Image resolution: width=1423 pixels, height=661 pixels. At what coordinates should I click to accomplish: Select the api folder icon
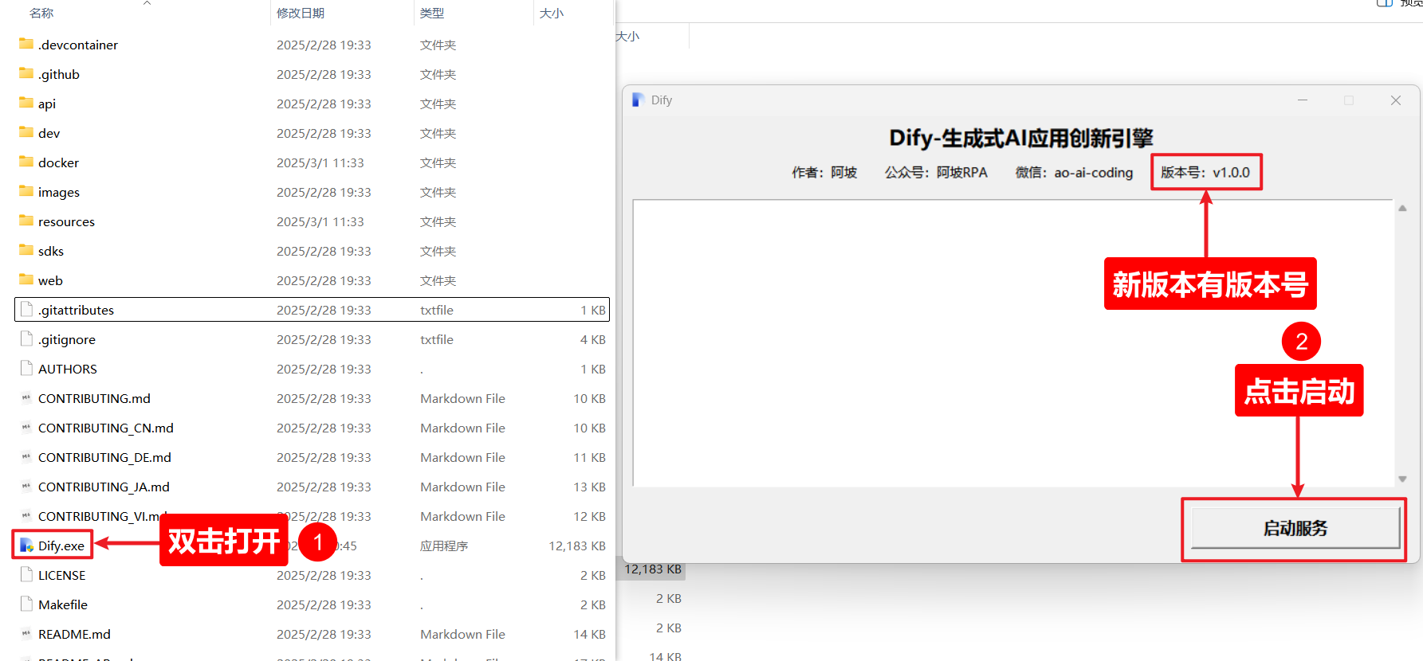click(26, 103)
